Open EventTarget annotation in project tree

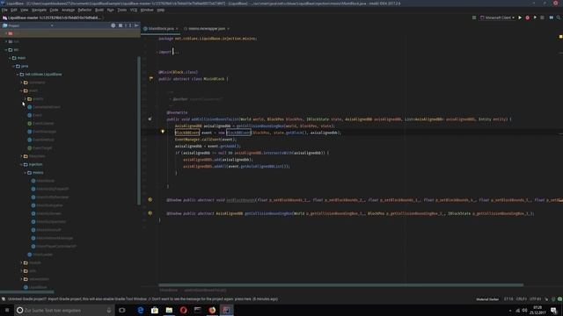point(42,148)
